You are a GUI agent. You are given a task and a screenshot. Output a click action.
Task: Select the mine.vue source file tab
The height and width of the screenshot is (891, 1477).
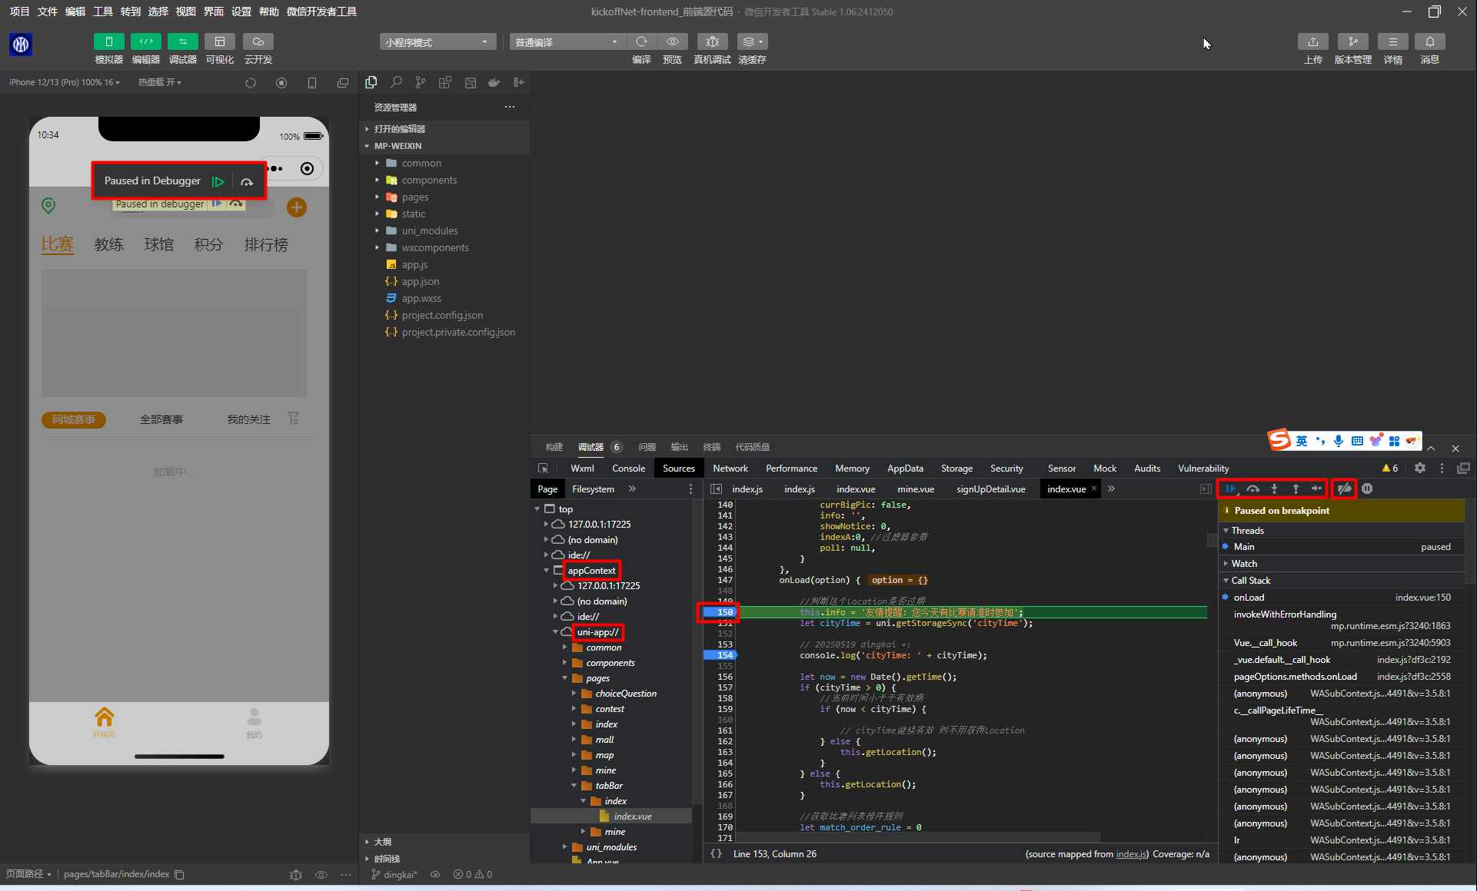click(x=916, y=489)
